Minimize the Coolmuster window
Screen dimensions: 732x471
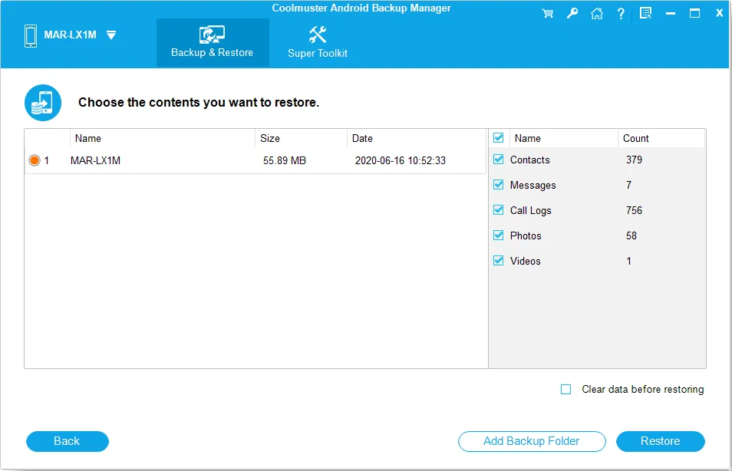pyautogui.click(x=671, y=14)
